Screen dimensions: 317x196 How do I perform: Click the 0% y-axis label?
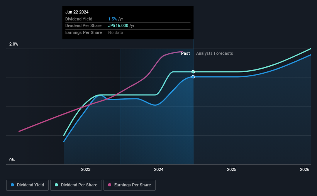pos(12,160)
